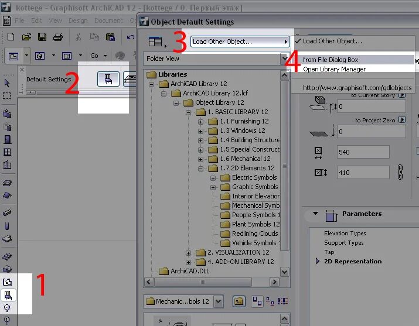Click the field showing 410
Viewport: 419px width, 326px height.
(363, 173)
